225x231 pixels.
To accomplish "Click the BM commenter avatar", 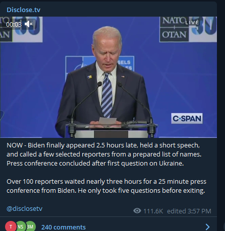I will click(31, 226).
